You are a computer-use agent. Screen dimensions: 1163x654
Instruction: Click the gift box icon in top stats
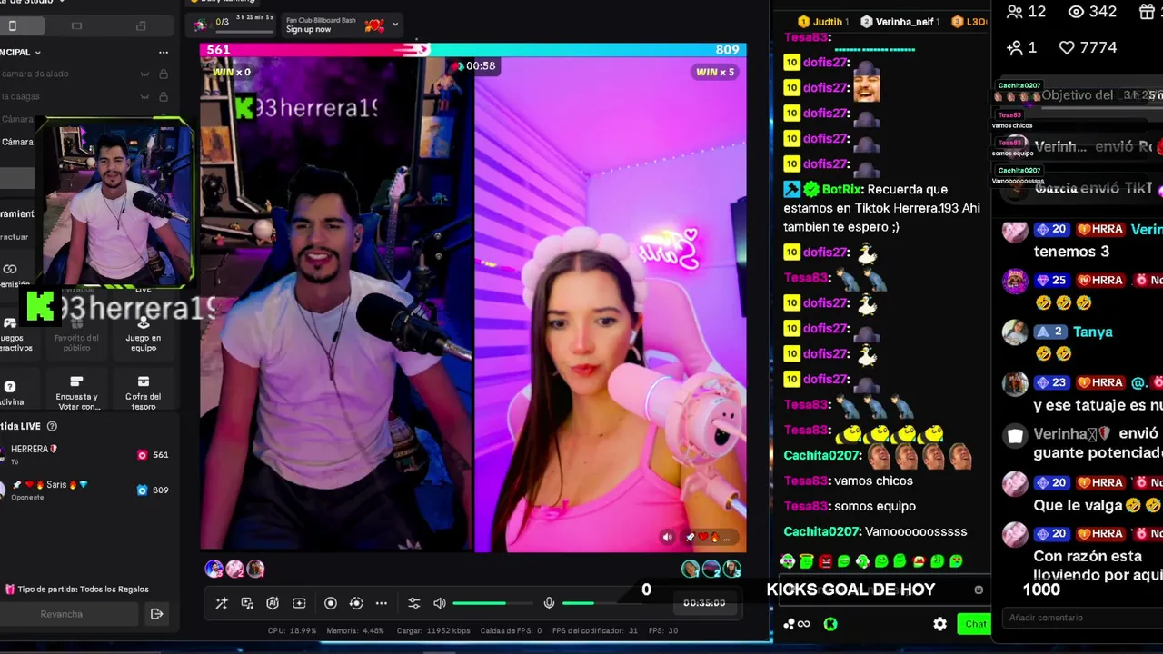[1148, 12]
